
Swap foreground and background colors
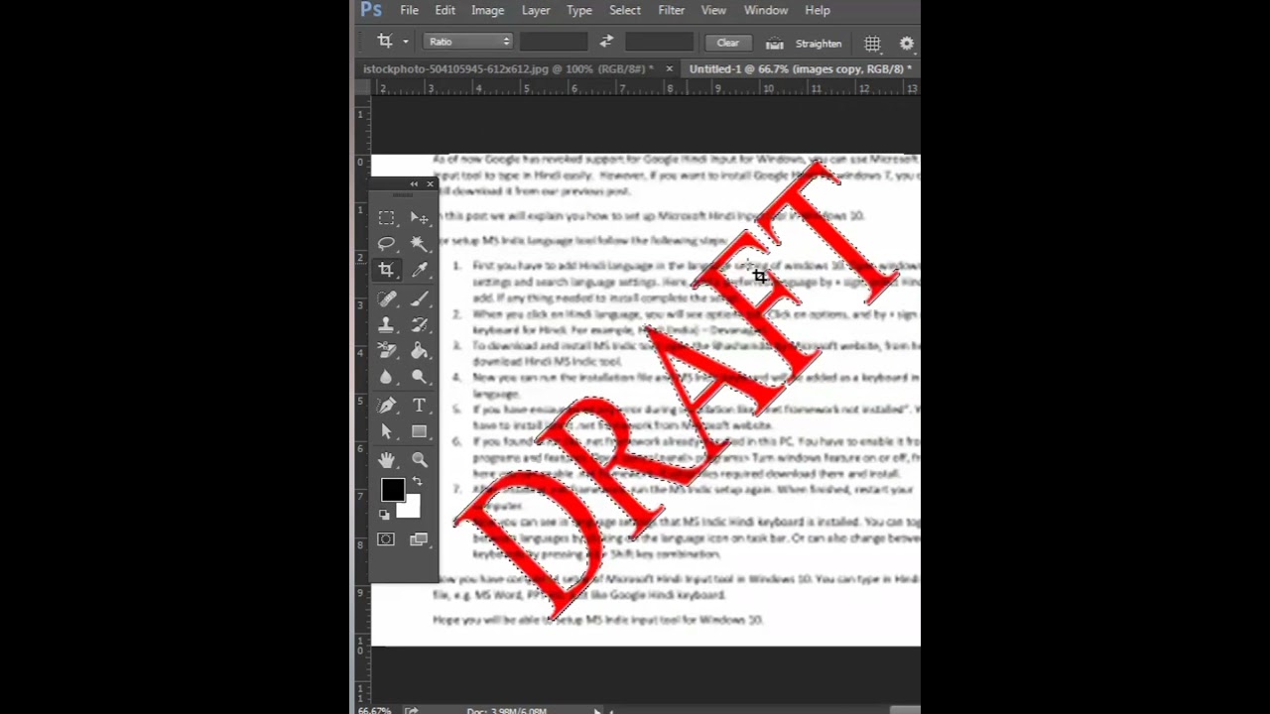point(417,482)
